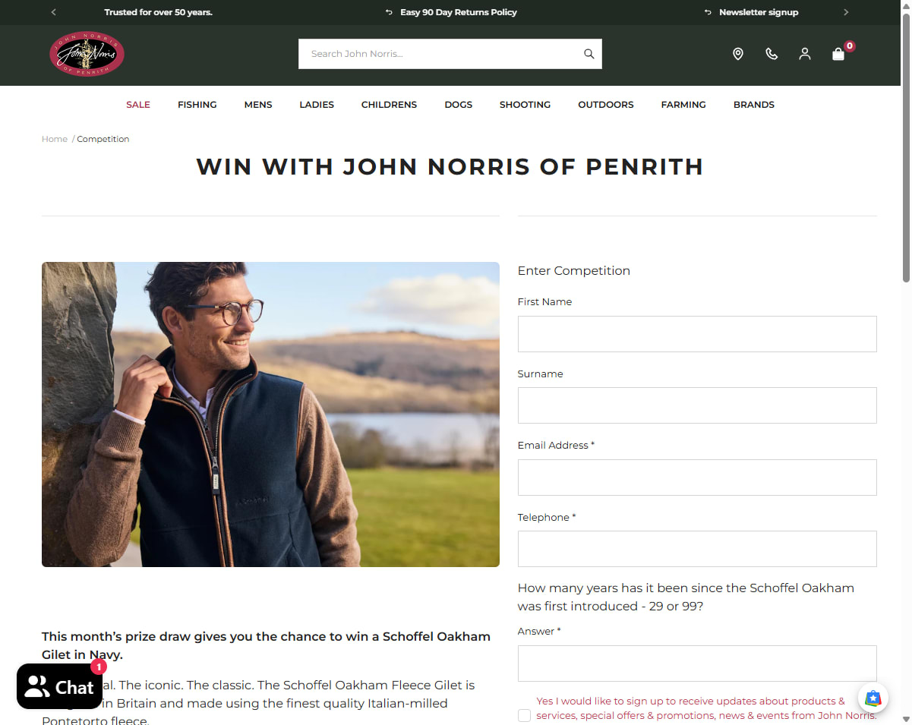Focus the Search John Norris field
The image size is (912, 725).
coord(440,54)
